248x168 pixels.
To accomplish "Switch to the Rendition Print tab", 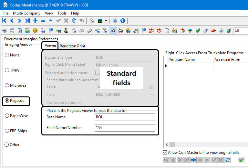I will tap(72, 46).
